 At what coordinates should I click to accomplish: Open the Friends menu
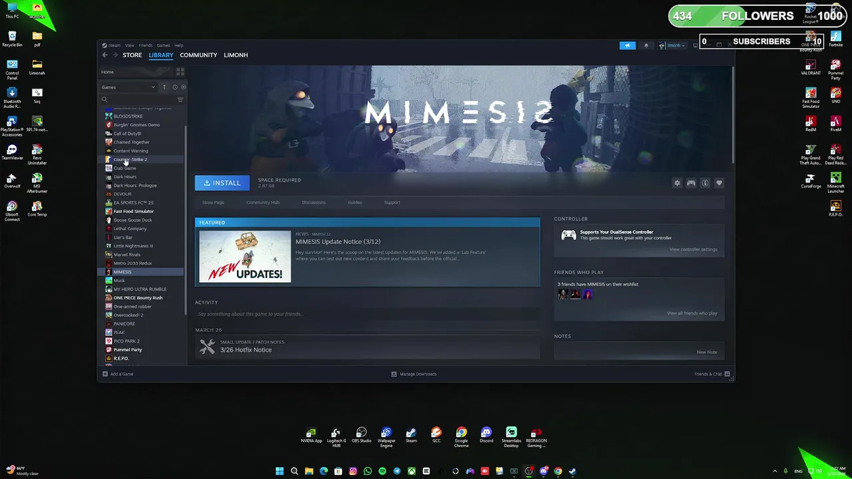click(x=145, y=45)
